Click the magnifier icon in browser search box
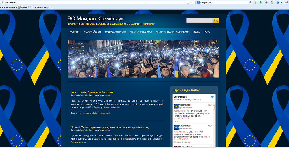This screenshot has width=289, height=148. click(x=250, y=2)
